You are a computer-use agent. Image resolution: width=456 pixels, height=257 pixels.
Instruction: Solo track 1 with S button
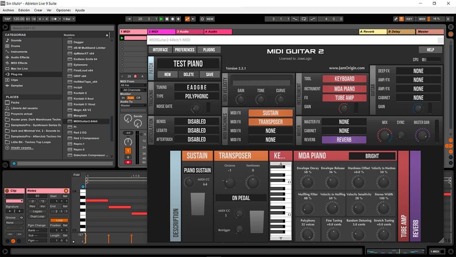click(x=128, y=157)
